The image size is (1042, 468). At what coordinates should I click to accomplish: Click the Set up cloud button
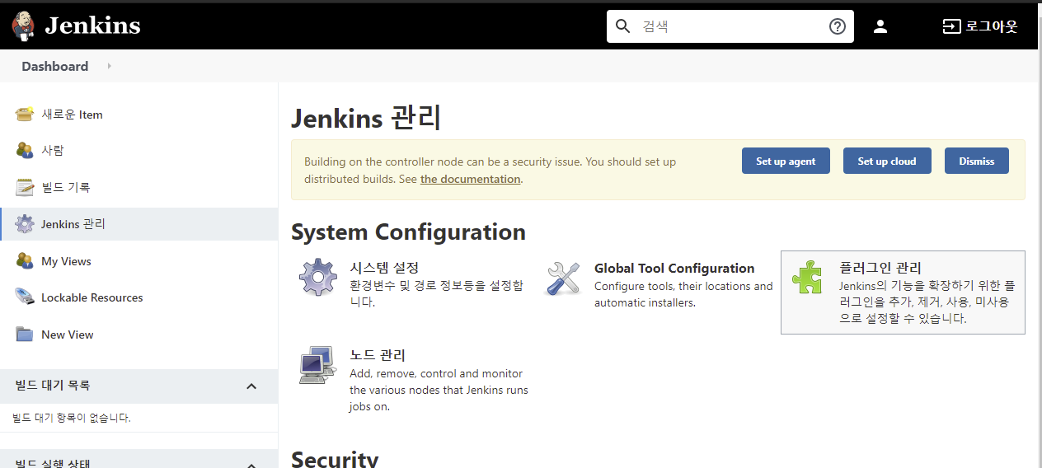(x=887, y=161)
